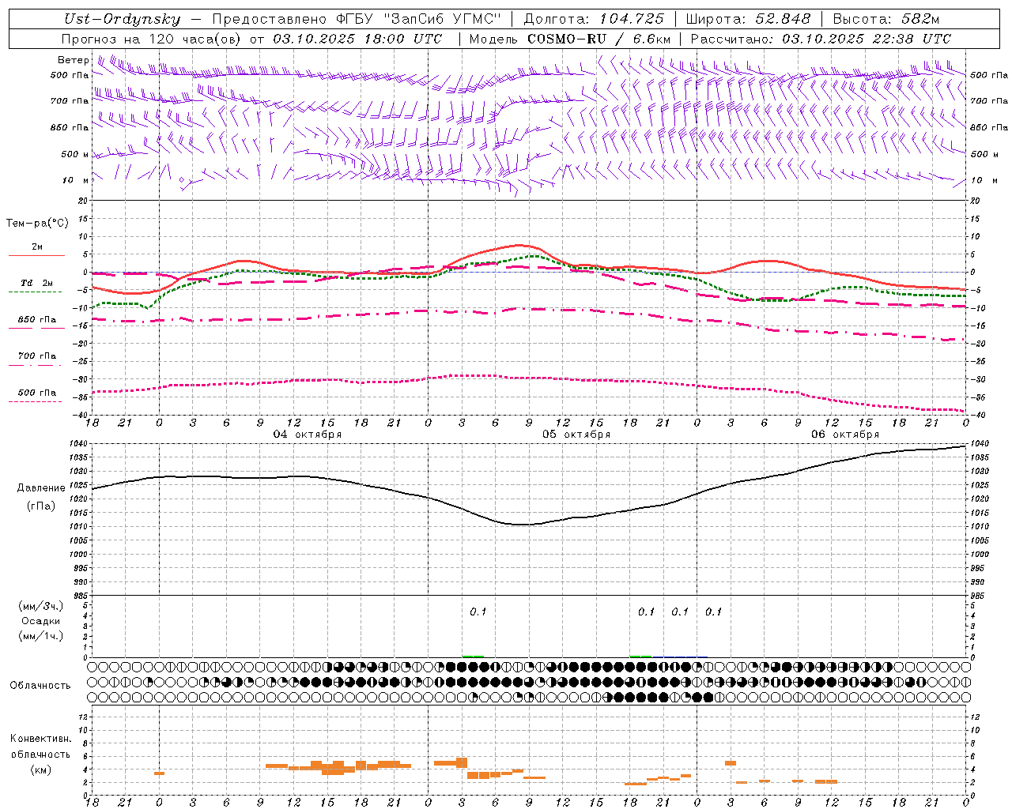Click the (км) unit label for convective cloud
This screenshot has width=1012, height=809.
[41, 769]
